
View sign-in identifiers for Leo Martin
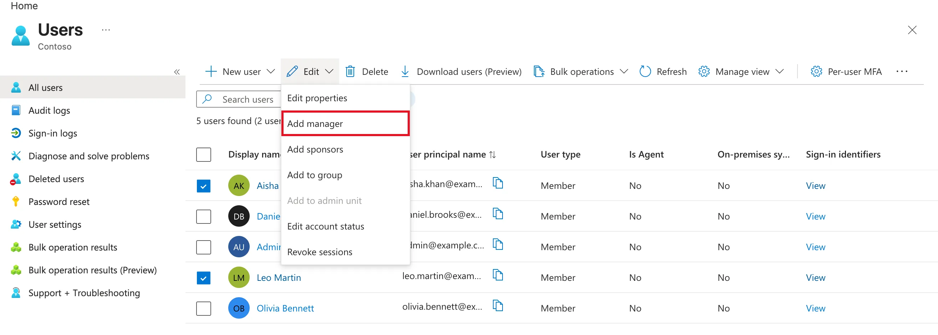pyautogui.click(x=815, y=278)
